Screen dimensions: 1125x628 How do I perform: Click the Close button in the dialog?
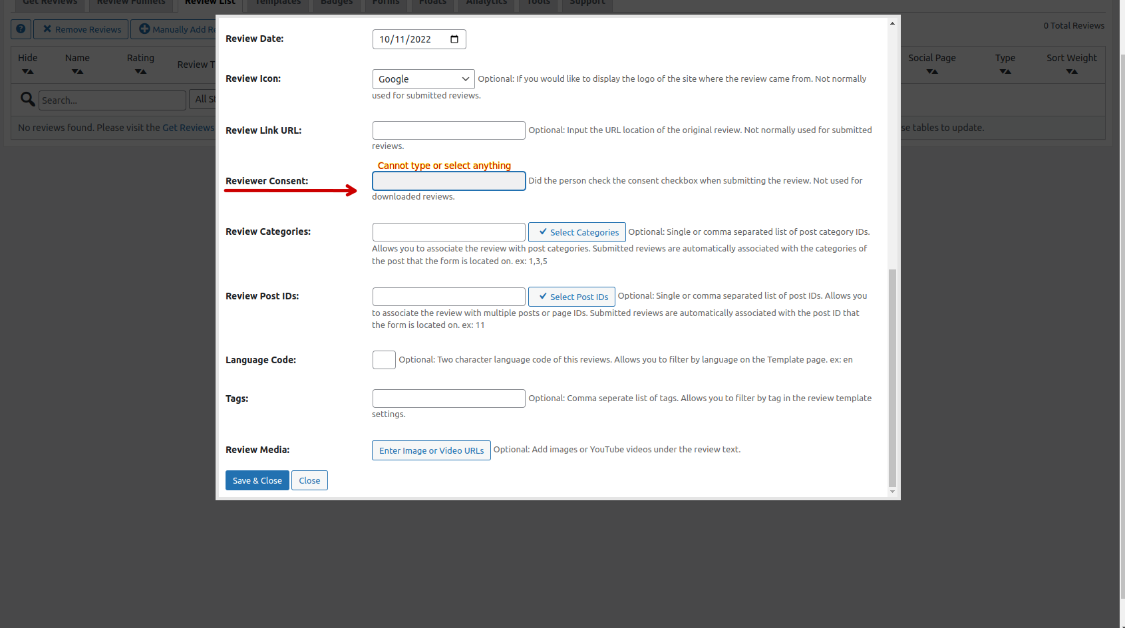click(x=309, y=480)
